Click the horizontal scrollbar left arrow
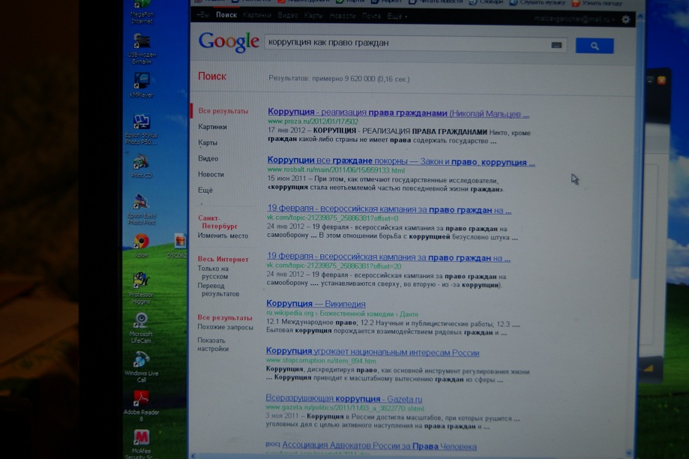Viewport: 689px width, 459px height. coord(193,456)
